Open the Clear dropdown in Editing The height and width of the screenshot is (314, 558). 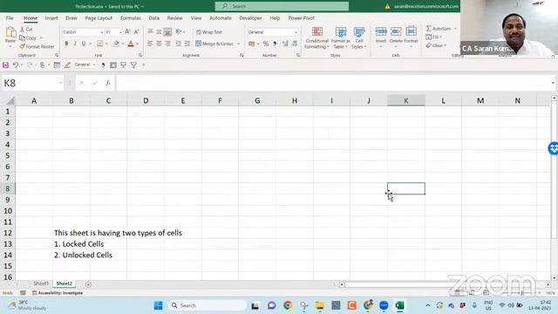click(x=436, y=45)
